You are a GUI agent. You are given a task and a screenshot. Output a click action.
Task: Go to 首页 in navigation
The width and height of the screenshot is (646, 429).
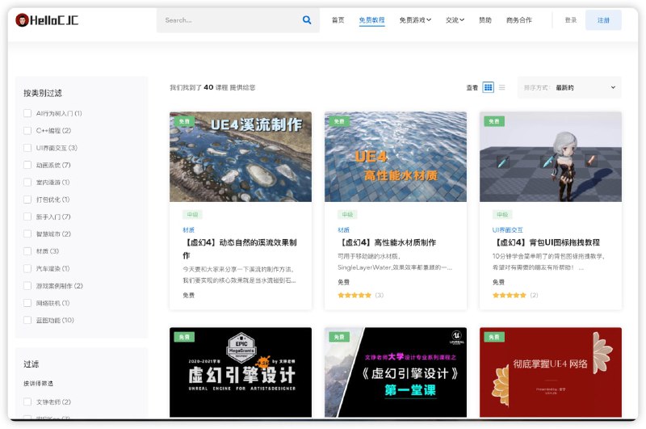[x=338, y=19]
